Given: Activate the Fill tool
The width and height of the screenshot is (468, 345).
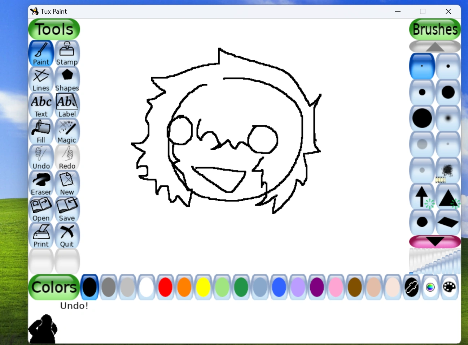Looking at the screenshot, I should pyautogui.click(x=41, y=130).
